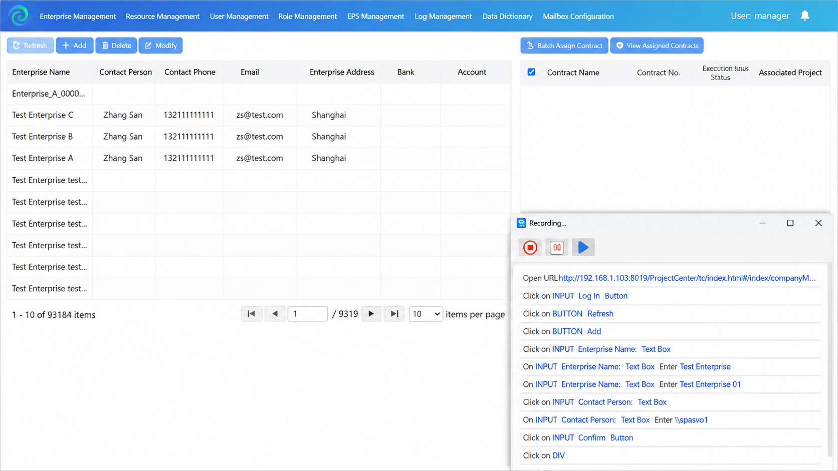Click the 1 - 10 of 93184 items text
The width and height of the screenshot is (838, 471).
tap(54, 315)
